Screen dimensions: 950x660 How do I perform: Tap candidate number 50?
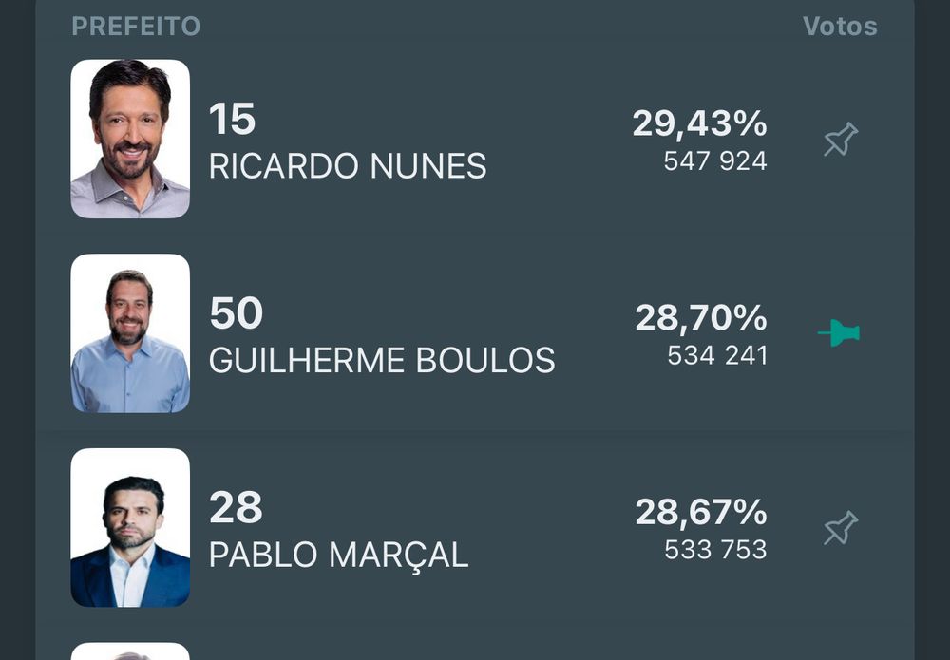236,313
